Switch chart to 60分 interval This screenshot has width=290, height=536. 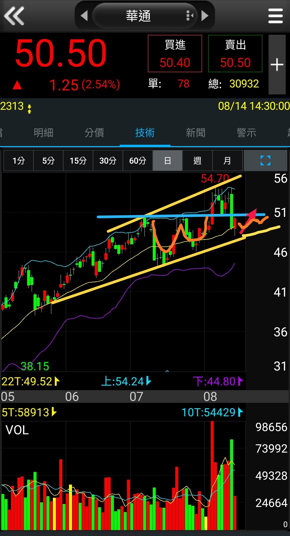tap(137, 161)
